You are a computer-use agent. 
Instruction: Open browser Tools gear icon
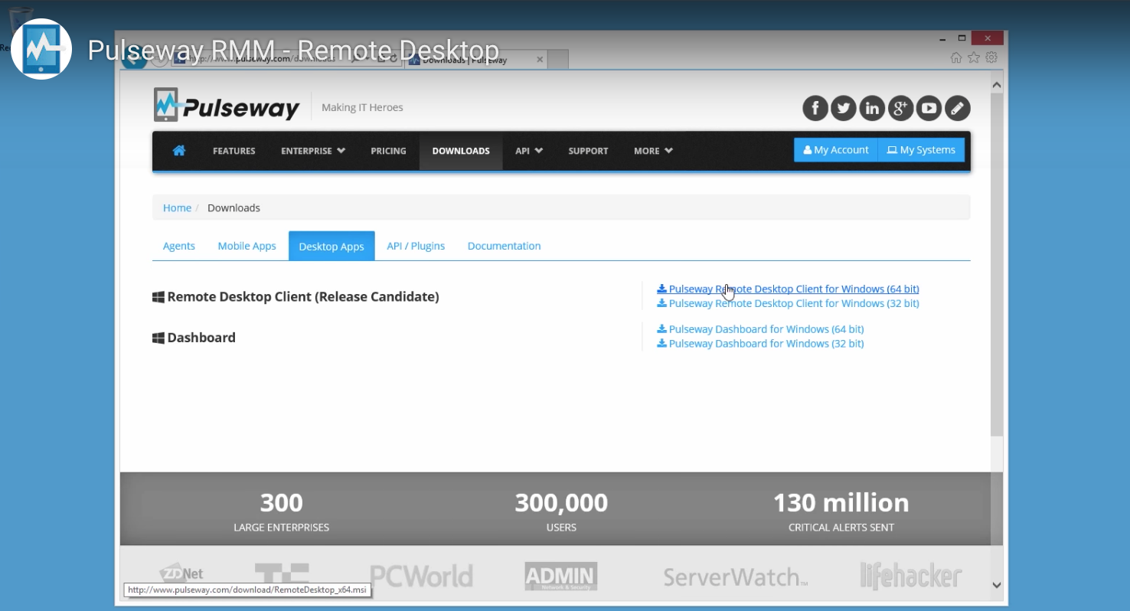tap(991, 57)
